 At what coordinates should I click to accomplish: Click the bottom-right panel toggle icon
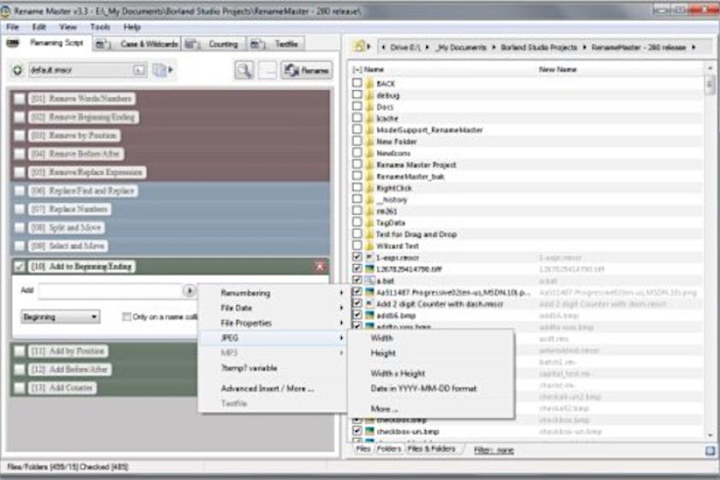click(x=710, y=451)
